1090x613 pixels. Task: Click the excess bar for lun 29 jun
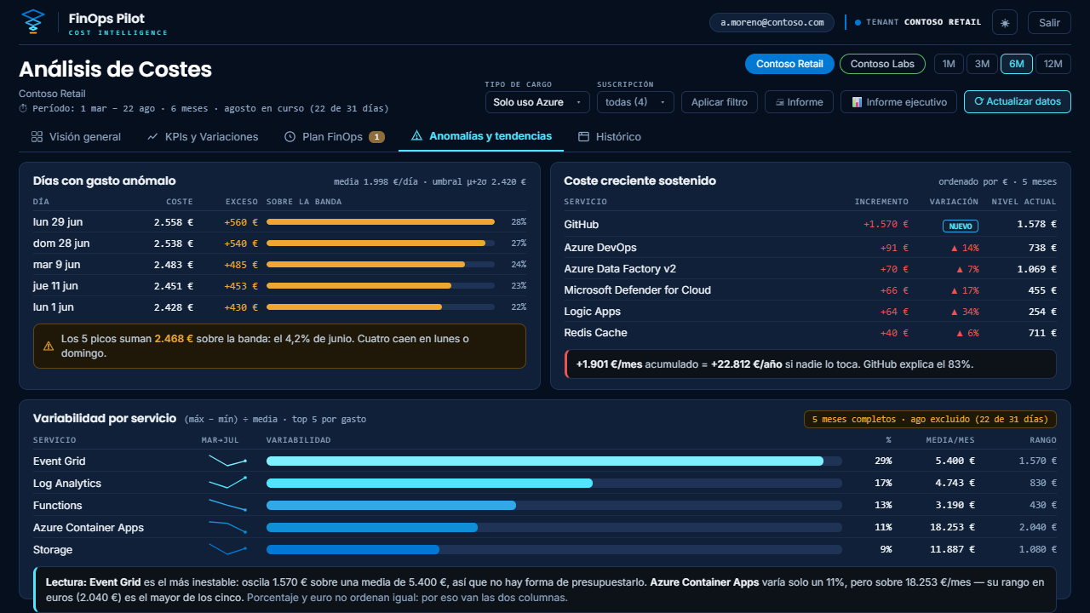pos(381,222)
